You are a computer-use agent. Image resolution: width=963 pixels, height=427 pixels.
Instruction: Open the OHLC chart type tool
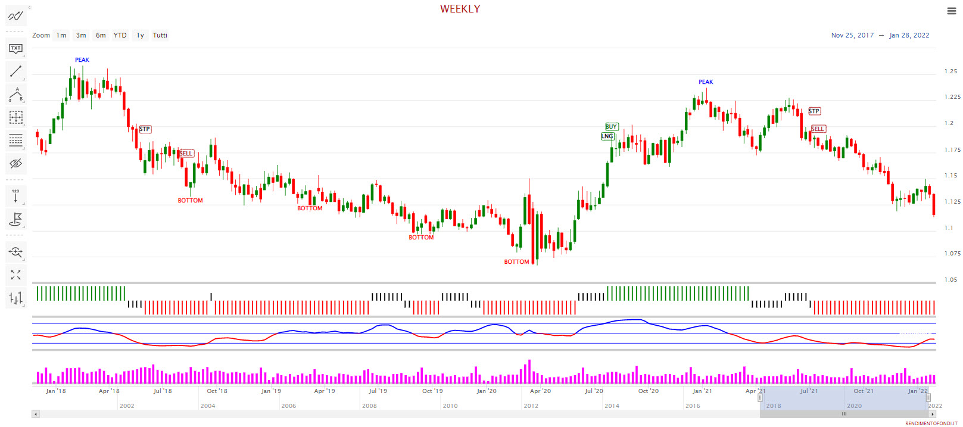[x=15, y=298]
